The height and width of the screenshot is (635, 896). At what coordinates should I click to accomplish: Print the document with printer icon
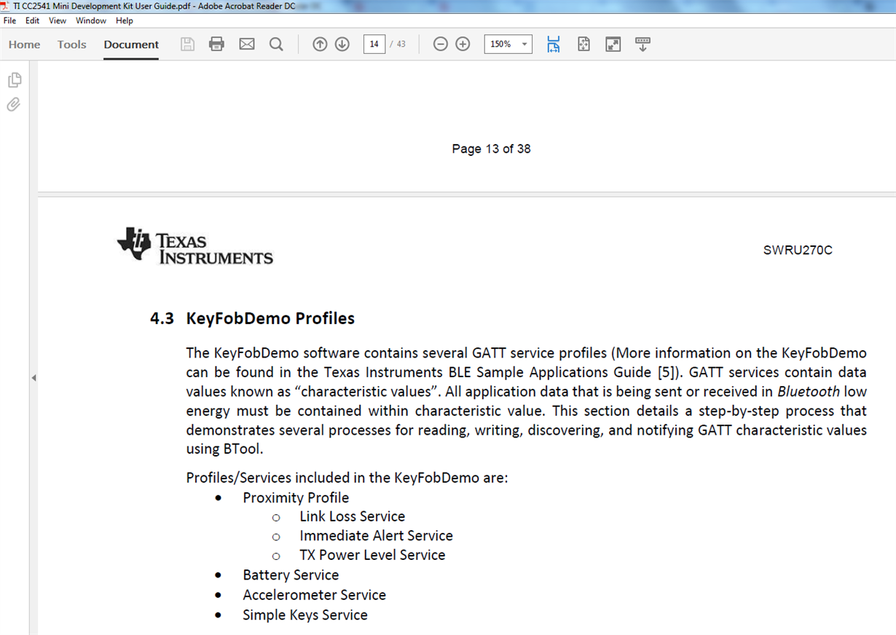pos(216,44)
